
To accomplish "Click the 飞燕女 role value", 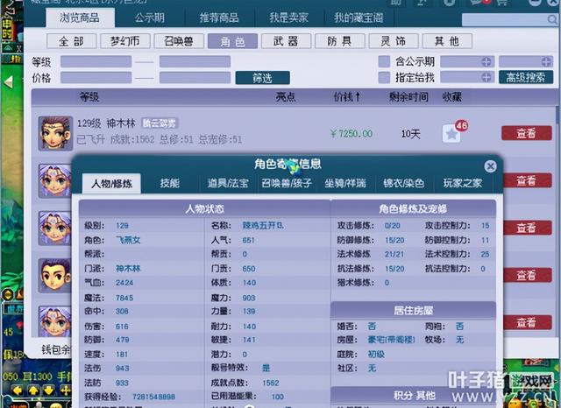I will (128, 240).
